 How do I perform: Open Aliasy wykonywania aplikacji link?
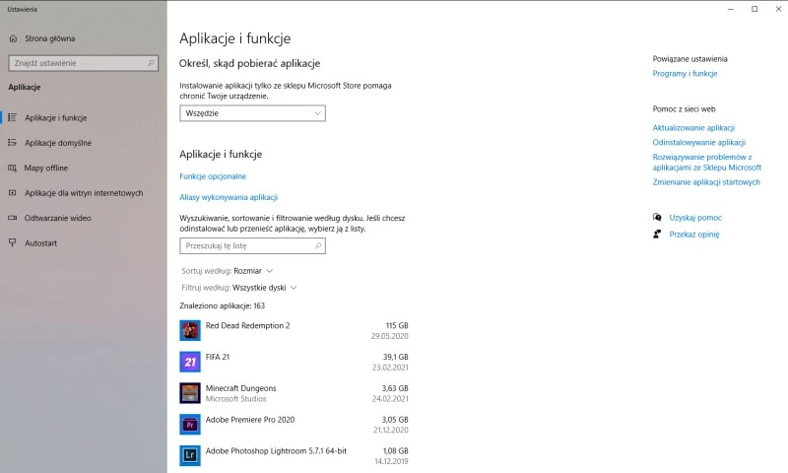(x=229, y=197)
